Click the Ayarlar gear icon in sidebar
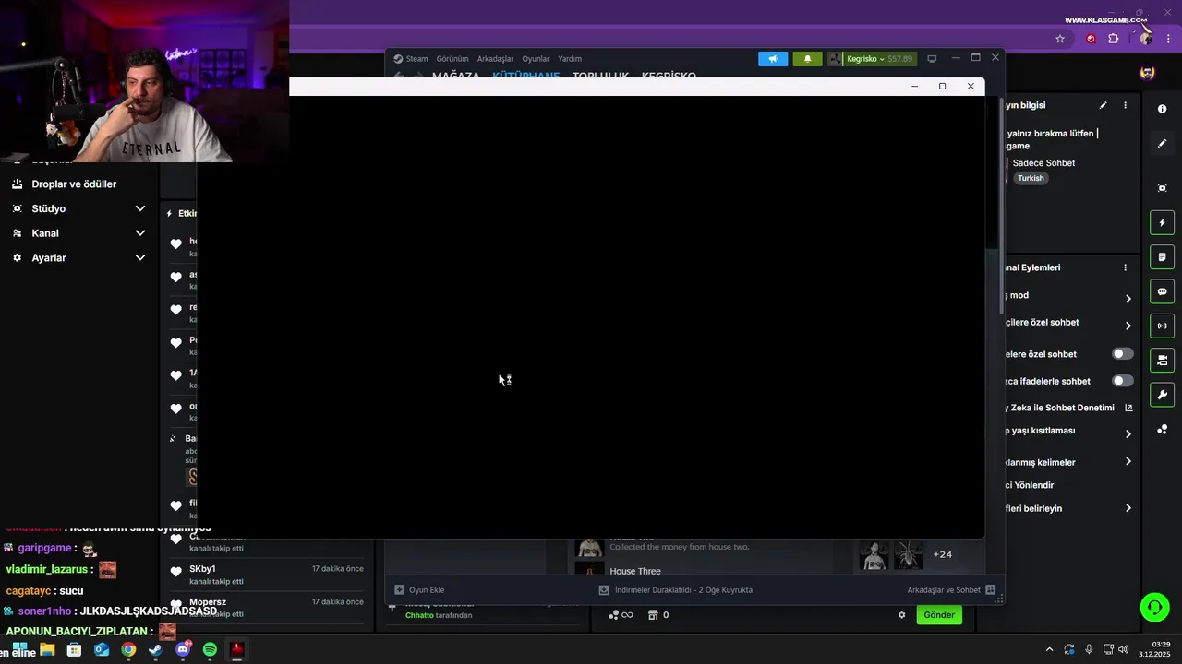 pos(17,258)
